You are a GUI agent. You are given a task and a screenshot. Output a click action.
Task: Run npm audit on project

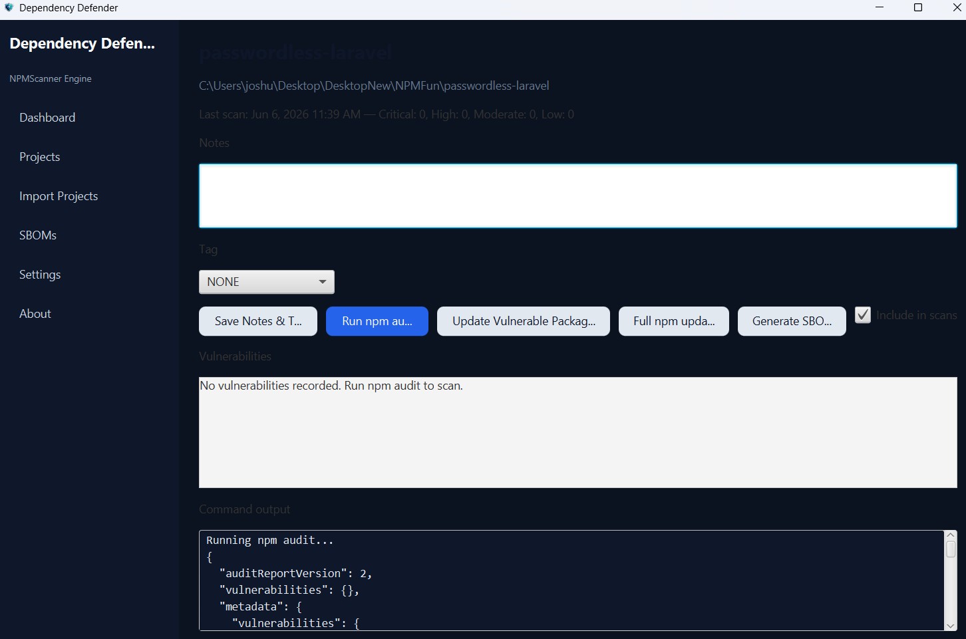point(377,321)
